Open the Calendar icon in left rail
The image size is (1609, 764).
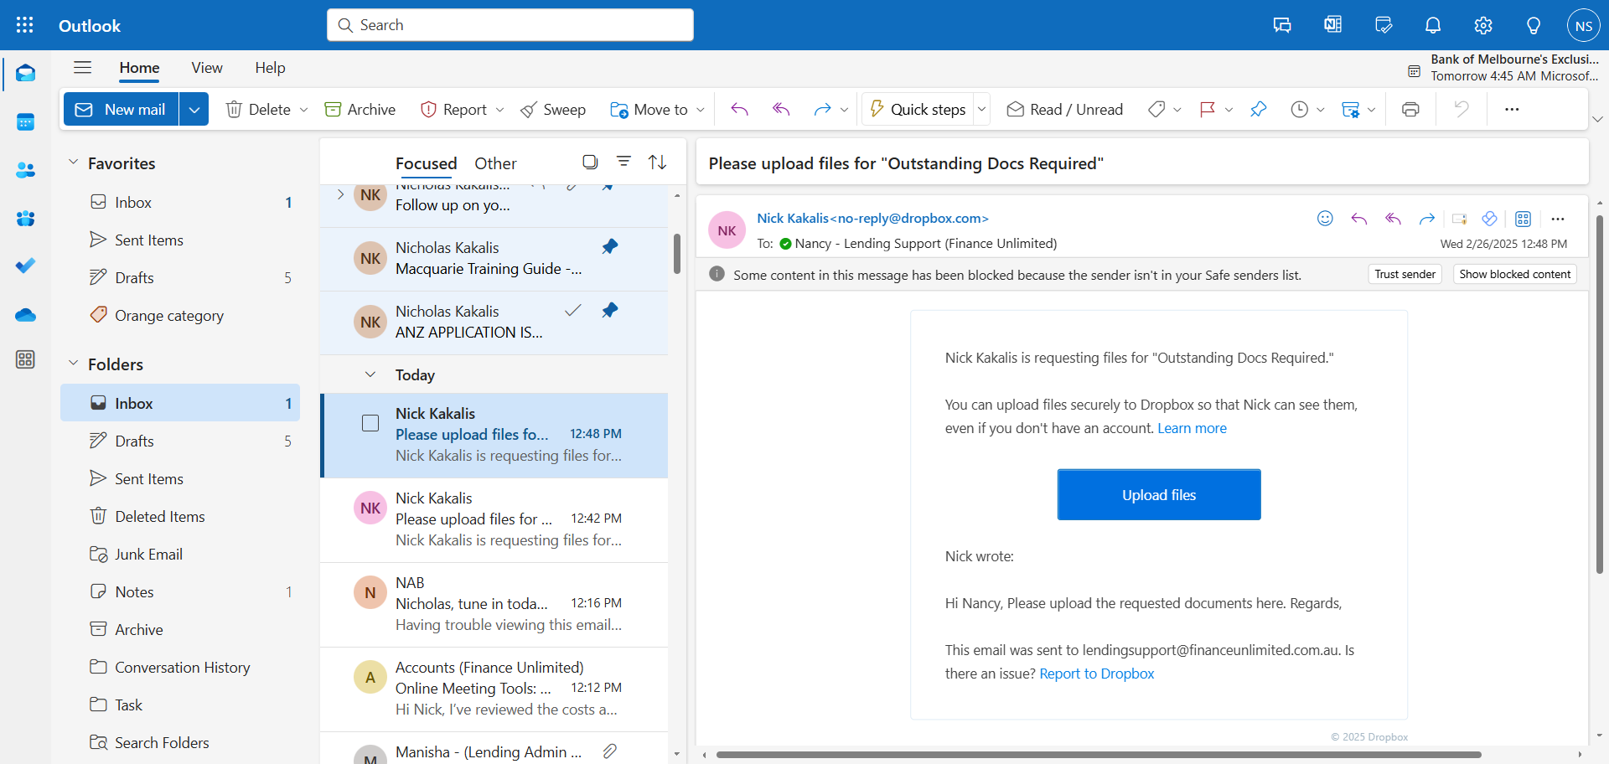(x=25, y=122)
